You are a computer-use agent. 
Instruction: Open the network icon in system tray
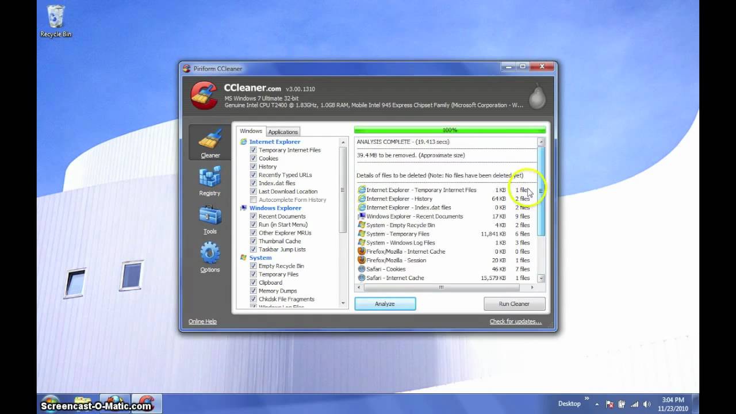[x=634, y=404]
